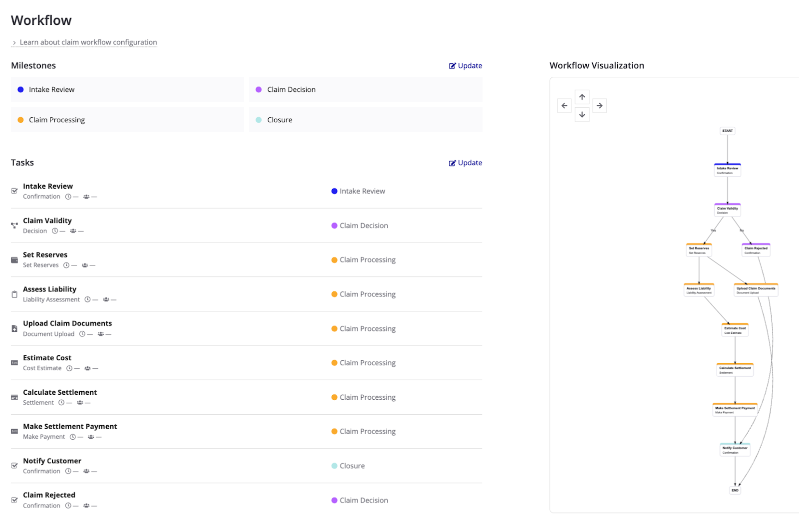Click Update link in Tasks section

click(465, 163)
